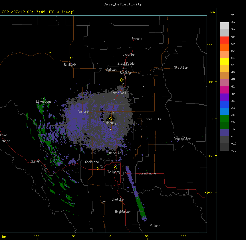Select the Strathmore label
The height and width of the screenshot is (240, 246).
[x=147, y=173]
